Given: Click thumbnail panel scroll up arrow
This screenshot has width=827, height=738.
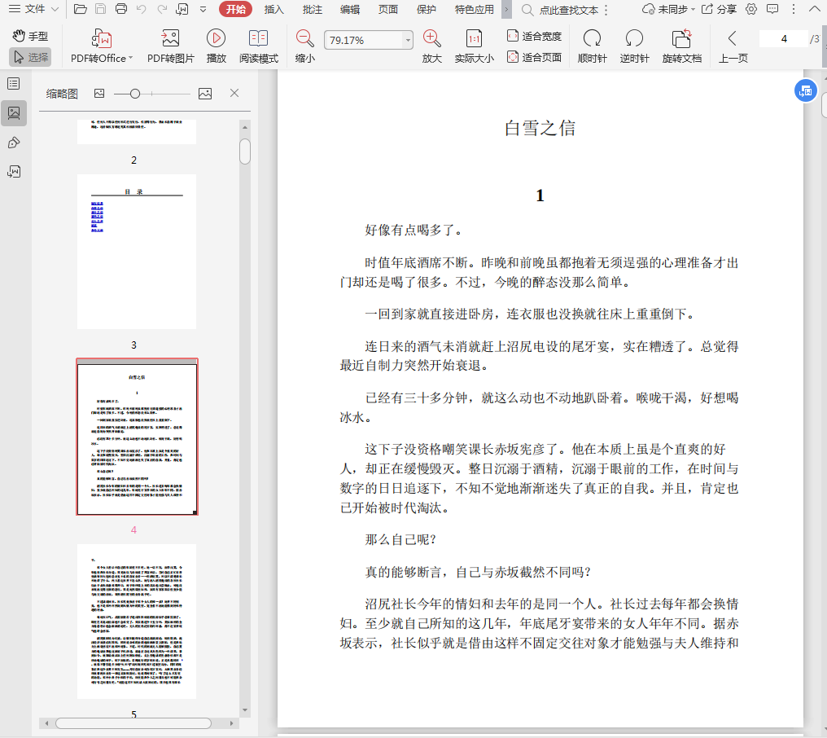Looking at the screenshot, I should click(x=245, y=127).
